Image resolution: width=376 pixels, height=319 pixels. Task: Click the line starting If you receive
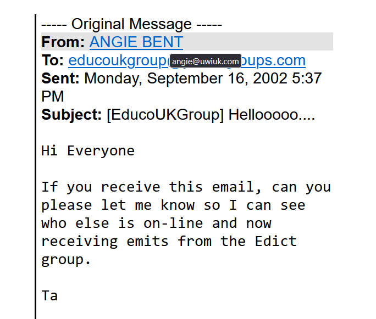pyautogui.click(x=186, y=187)
